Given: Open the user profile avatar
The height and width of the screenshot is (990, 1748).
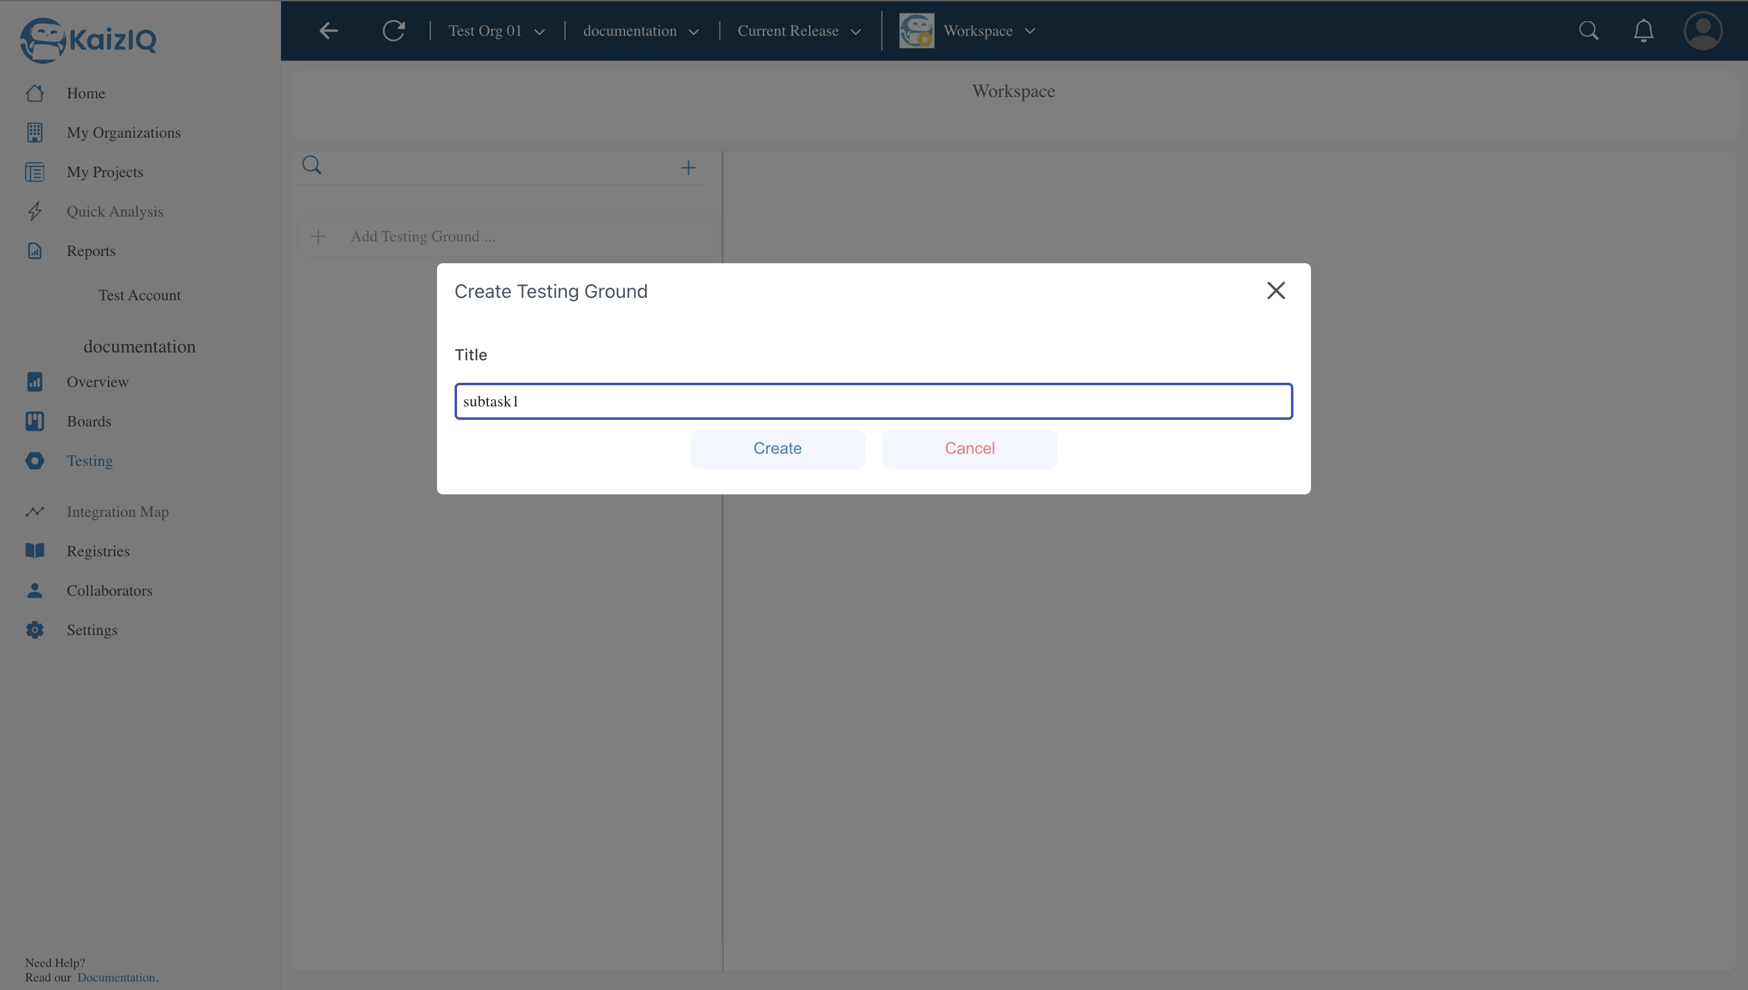Looking at the screenshot, I should click(1703, 30).
